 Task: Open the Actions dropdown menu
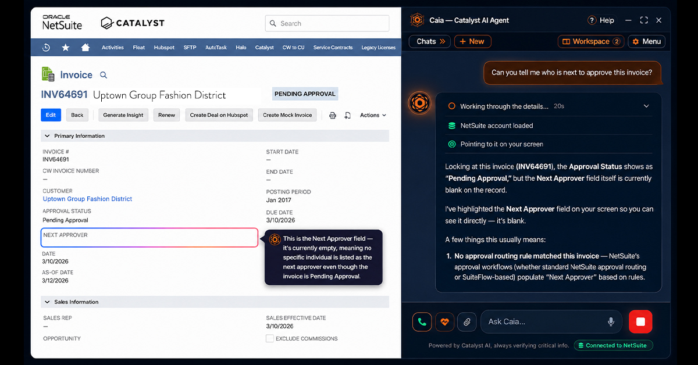(373, 115)
